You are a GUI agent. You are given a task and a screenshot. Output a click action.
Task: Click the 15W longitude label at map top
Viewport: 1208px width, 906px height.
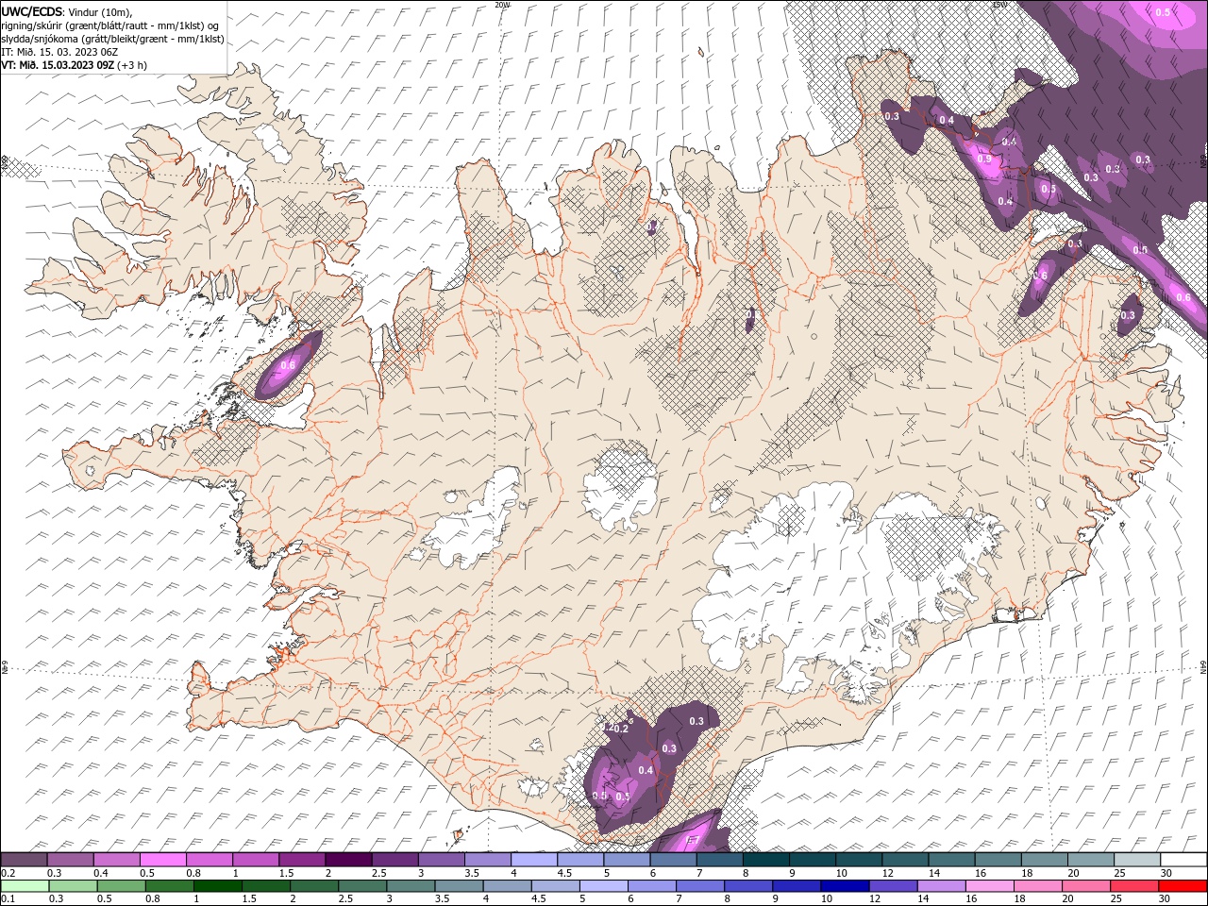[999, 5]
